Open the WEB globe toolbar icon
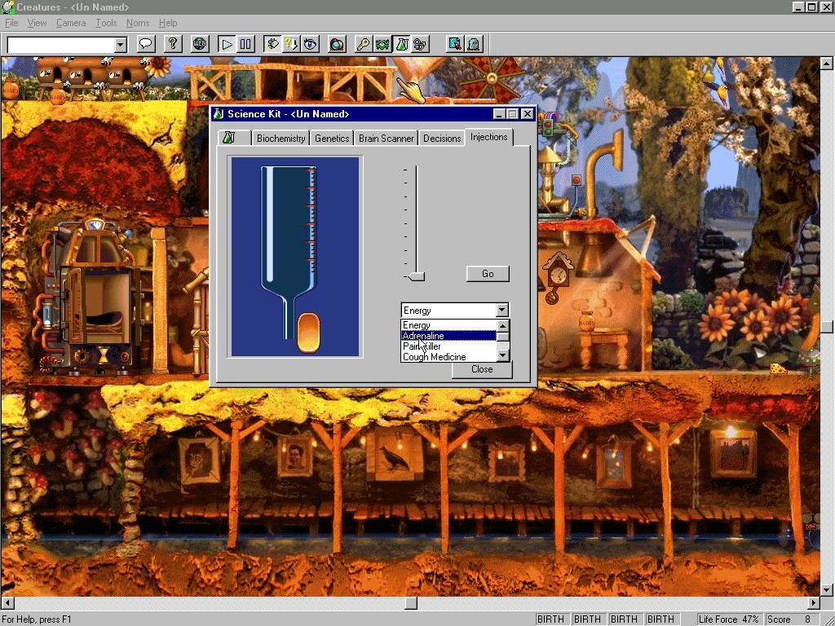The height and width of the screenshot is (626, 835). 200,44
